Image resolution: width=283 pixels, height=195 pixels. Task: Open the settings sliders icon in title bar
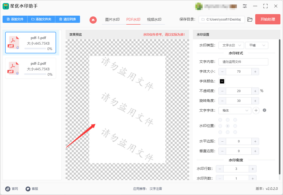coord(245,6)
